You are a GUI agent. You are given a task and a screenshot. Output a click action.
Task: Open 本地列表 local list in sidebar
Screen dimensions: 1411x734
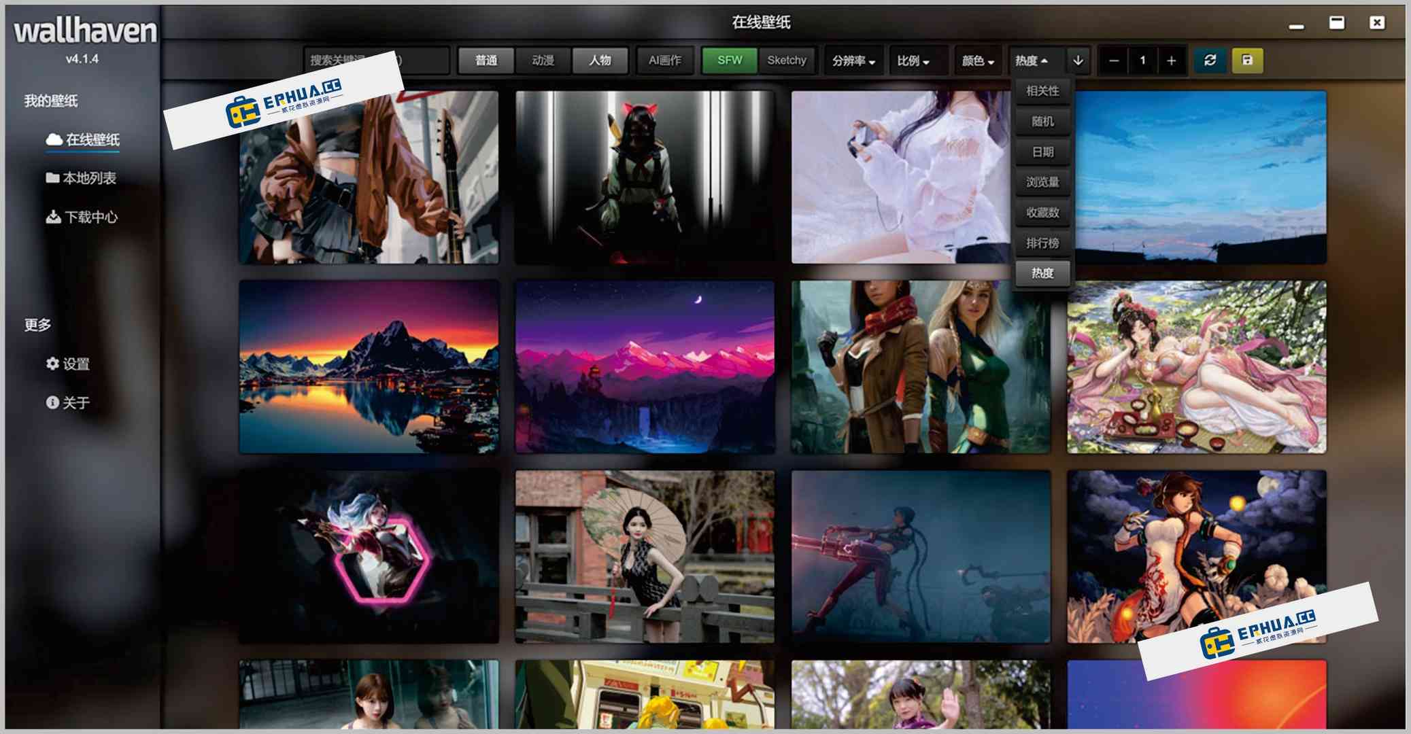click(81, 178)
